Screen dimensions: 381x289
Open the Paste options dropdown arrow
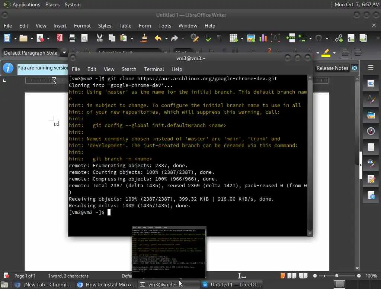tap(132, 38)
